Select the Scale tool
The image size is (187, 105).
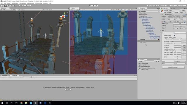[12, 6]
